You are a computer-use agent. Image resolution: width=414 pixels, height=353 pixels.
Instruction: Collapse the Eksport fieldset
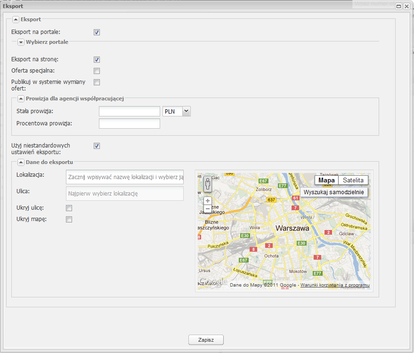pos(16,19)
